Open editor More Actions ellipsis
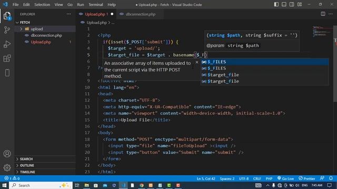Viewport: 337px width, 189px height. pyautogui.click(x=331, y=14)
